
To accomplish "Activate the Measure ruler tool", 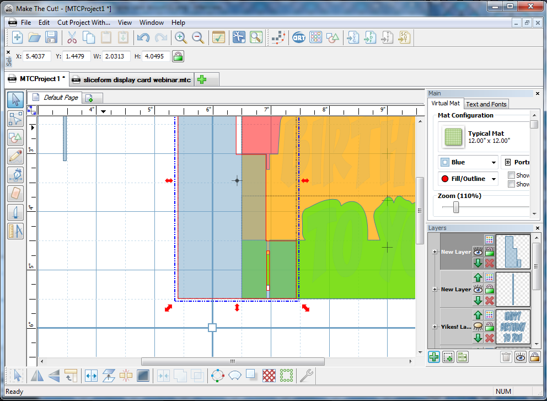I will click(15, 231).
